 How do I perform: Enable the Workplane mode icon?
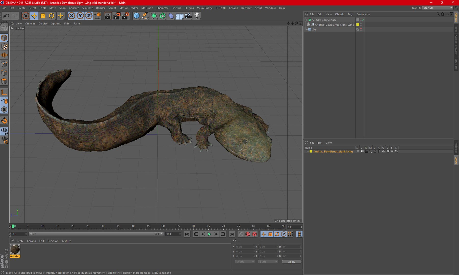(x=4, y=55)
